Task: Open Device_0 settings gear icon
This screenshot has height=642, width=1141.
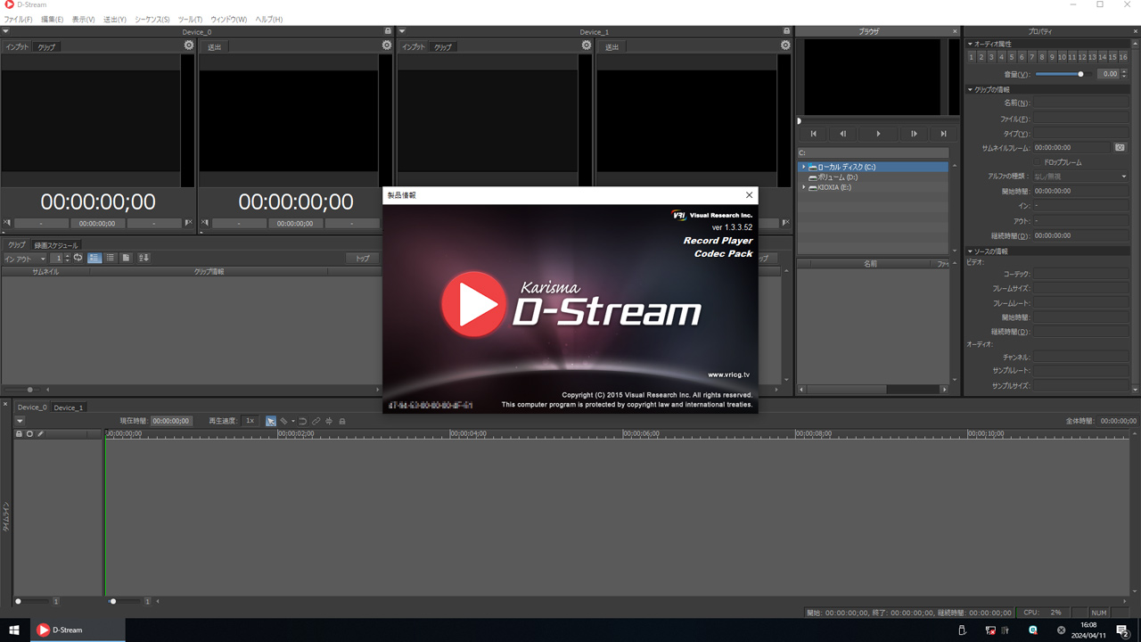Action: pos(189,45)
